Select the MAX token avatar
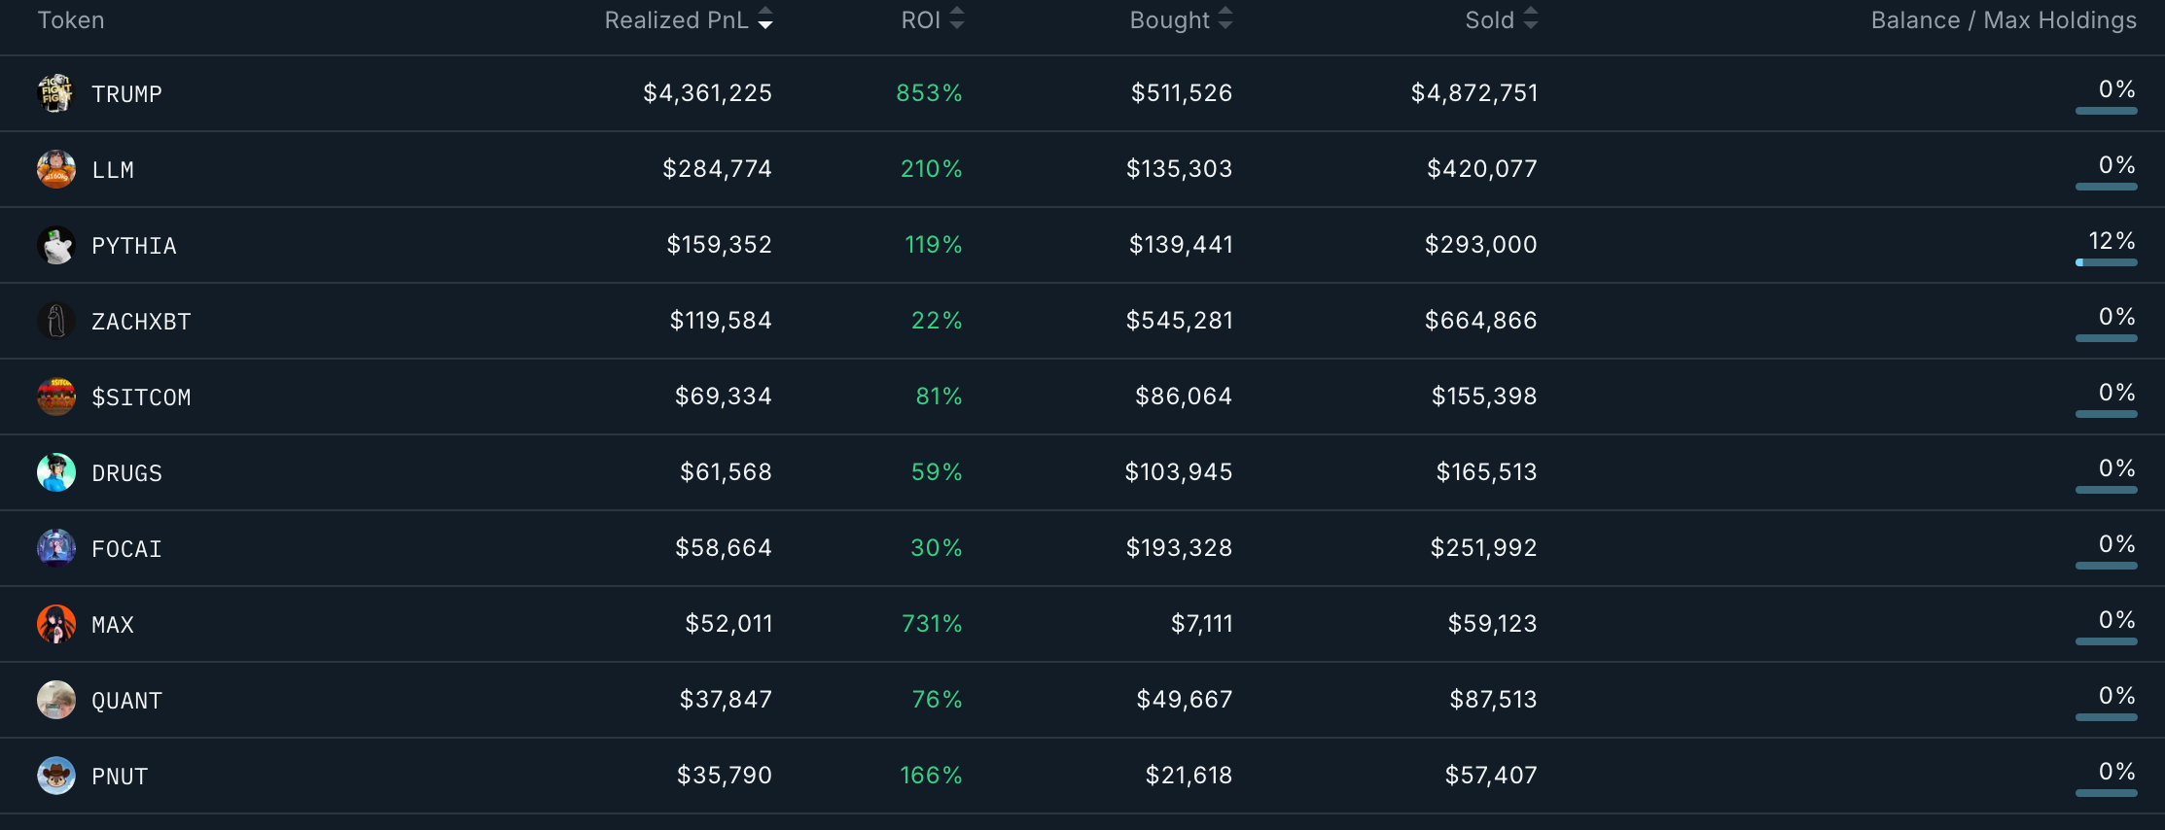 (55, 624)
